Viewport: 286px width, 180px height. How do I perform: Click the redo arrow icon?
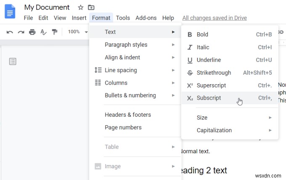tap(21, 32)
